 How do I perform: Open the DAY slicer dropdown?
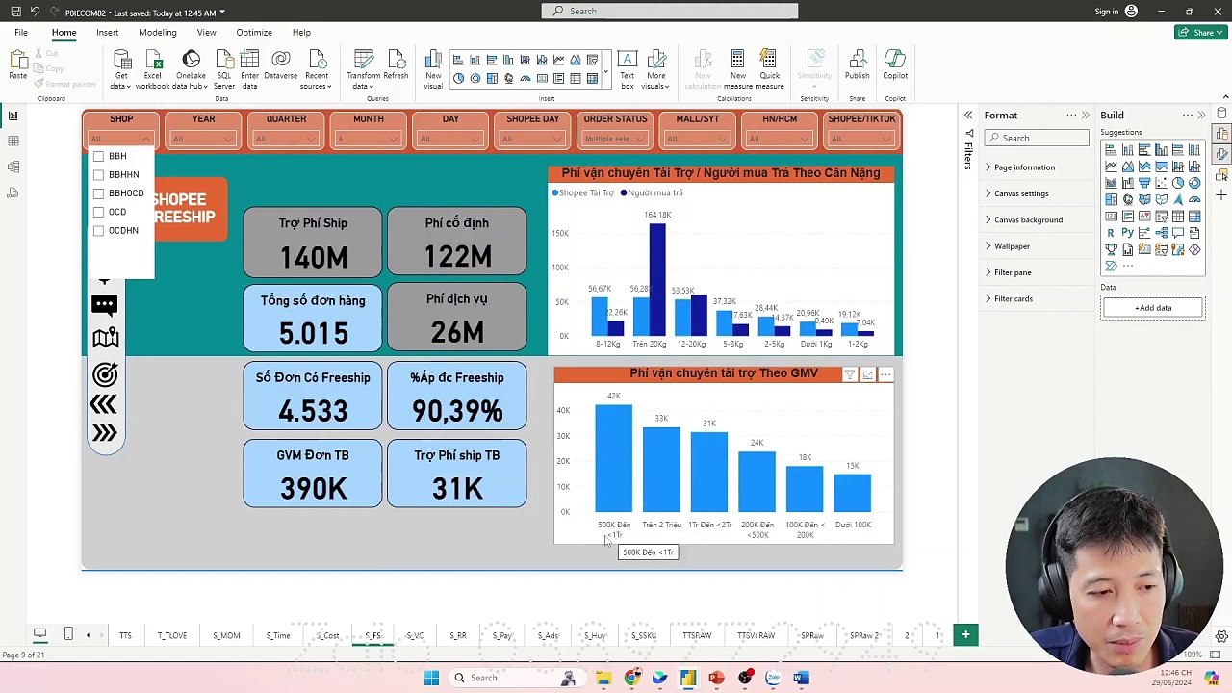(450, 139)
